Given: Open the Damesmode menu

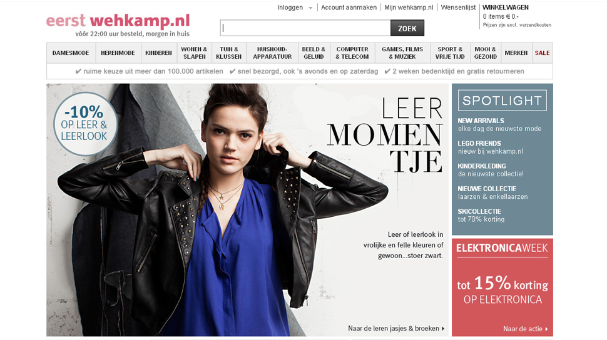Looking at the screenshot, I should 71,53.
